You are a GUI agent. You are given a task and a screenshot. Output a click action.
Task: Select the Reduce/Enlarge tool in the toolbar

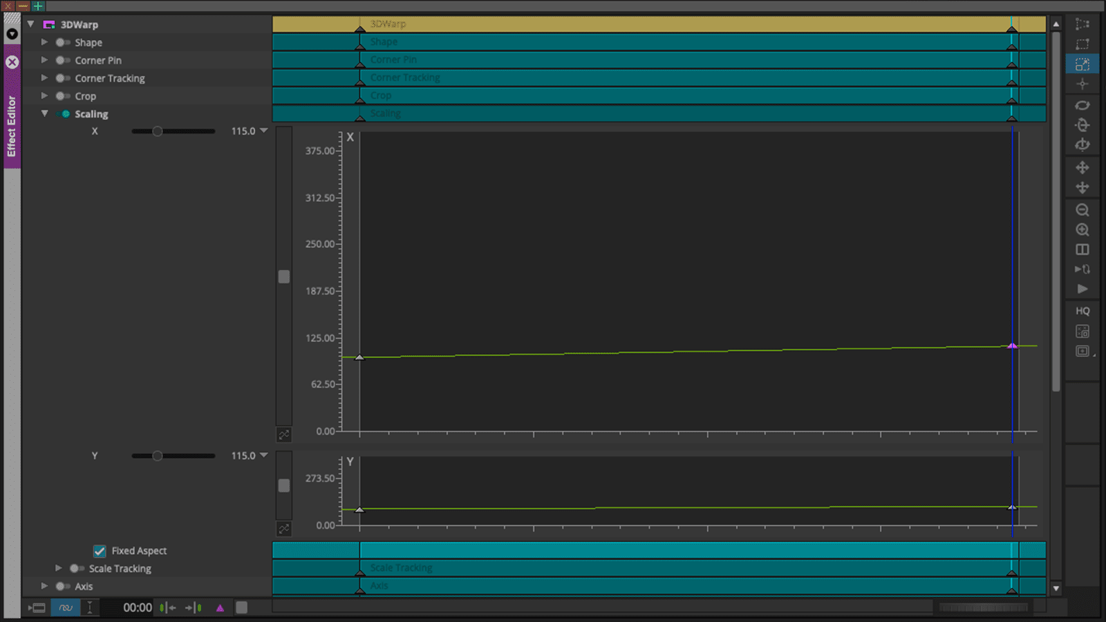[1082, 64]
